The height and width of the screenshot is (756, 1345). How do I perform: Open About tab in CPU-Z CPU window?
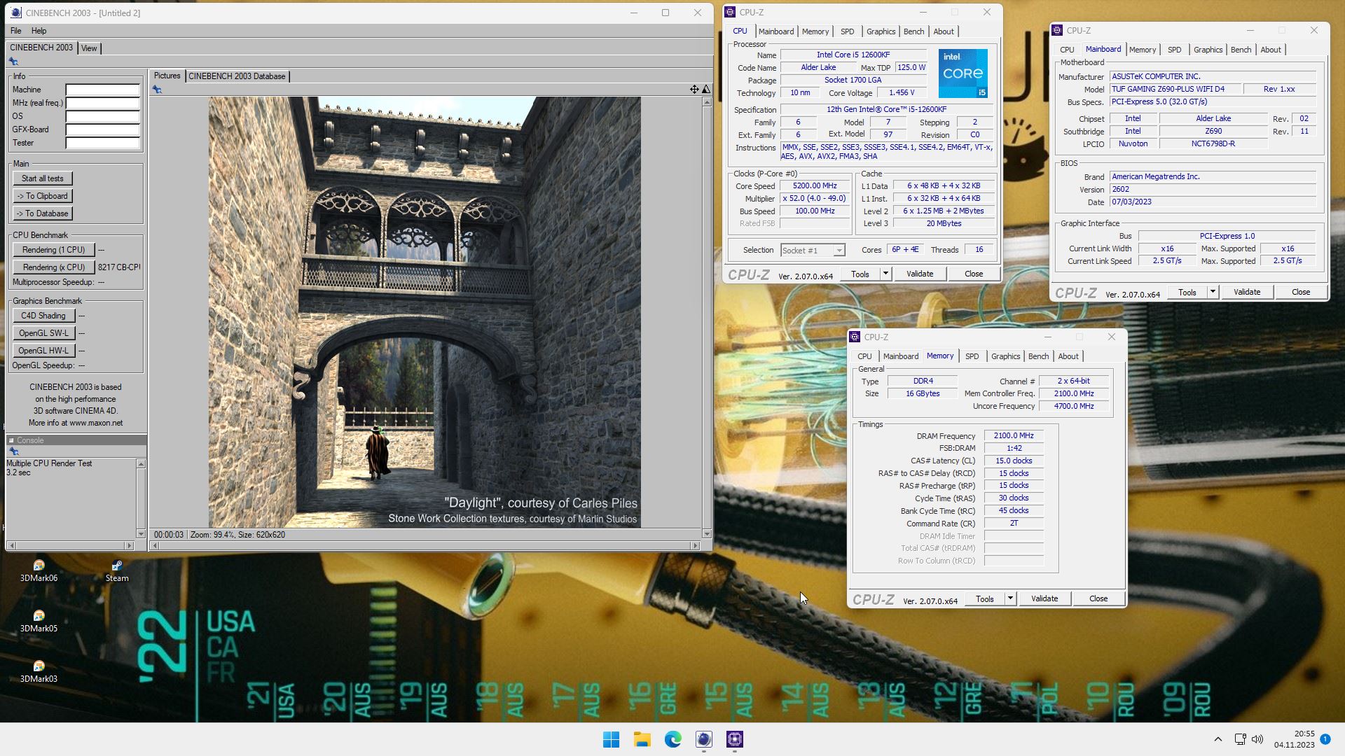pyautogui.click(x=944, y=31)
